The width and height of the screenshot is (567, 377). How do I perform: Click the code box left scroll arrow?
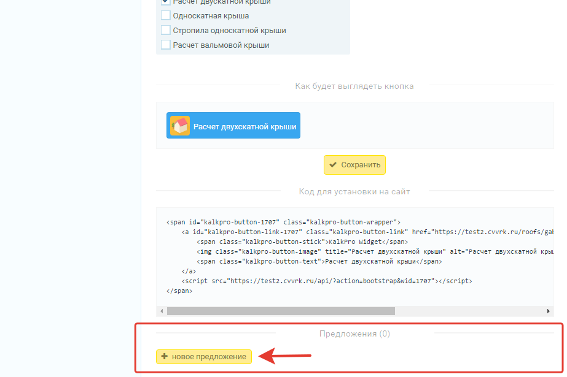162,311
